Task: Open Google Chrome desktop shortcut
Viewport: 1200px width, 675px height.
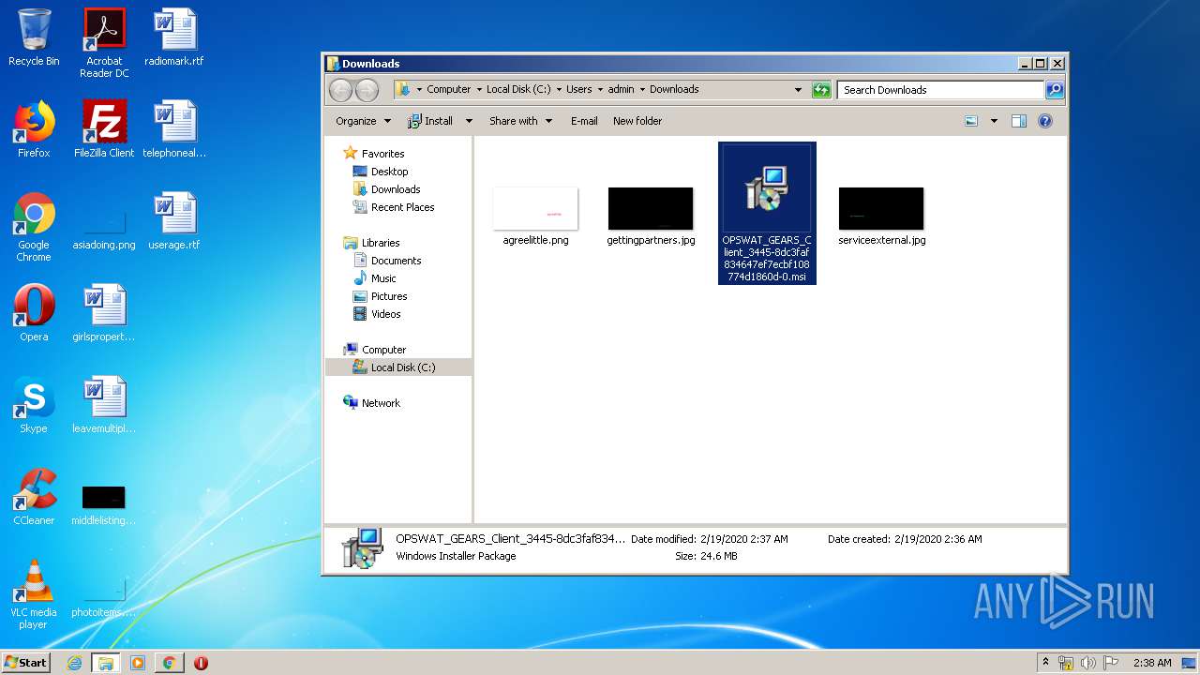Action: pos(34,227)
